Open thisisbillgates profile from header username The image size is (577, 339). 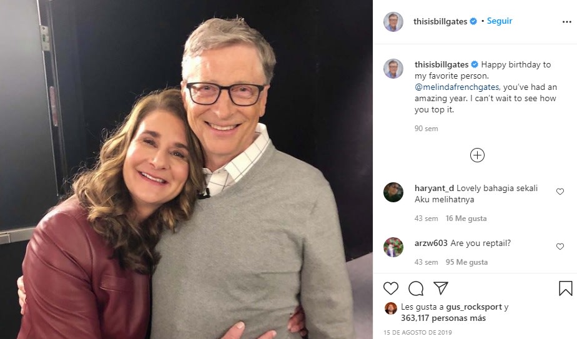tap(440, 21)
